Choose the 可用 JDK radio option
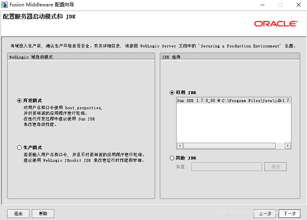This screenshot has height=220, width=307. click(172, 92)
